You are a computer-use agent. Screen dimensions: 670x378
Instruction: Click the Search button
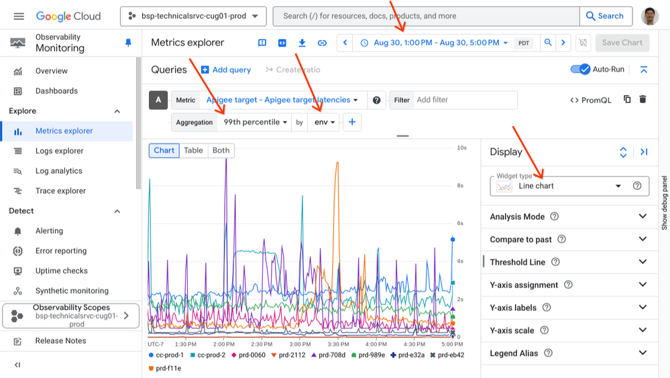[606, 16]
